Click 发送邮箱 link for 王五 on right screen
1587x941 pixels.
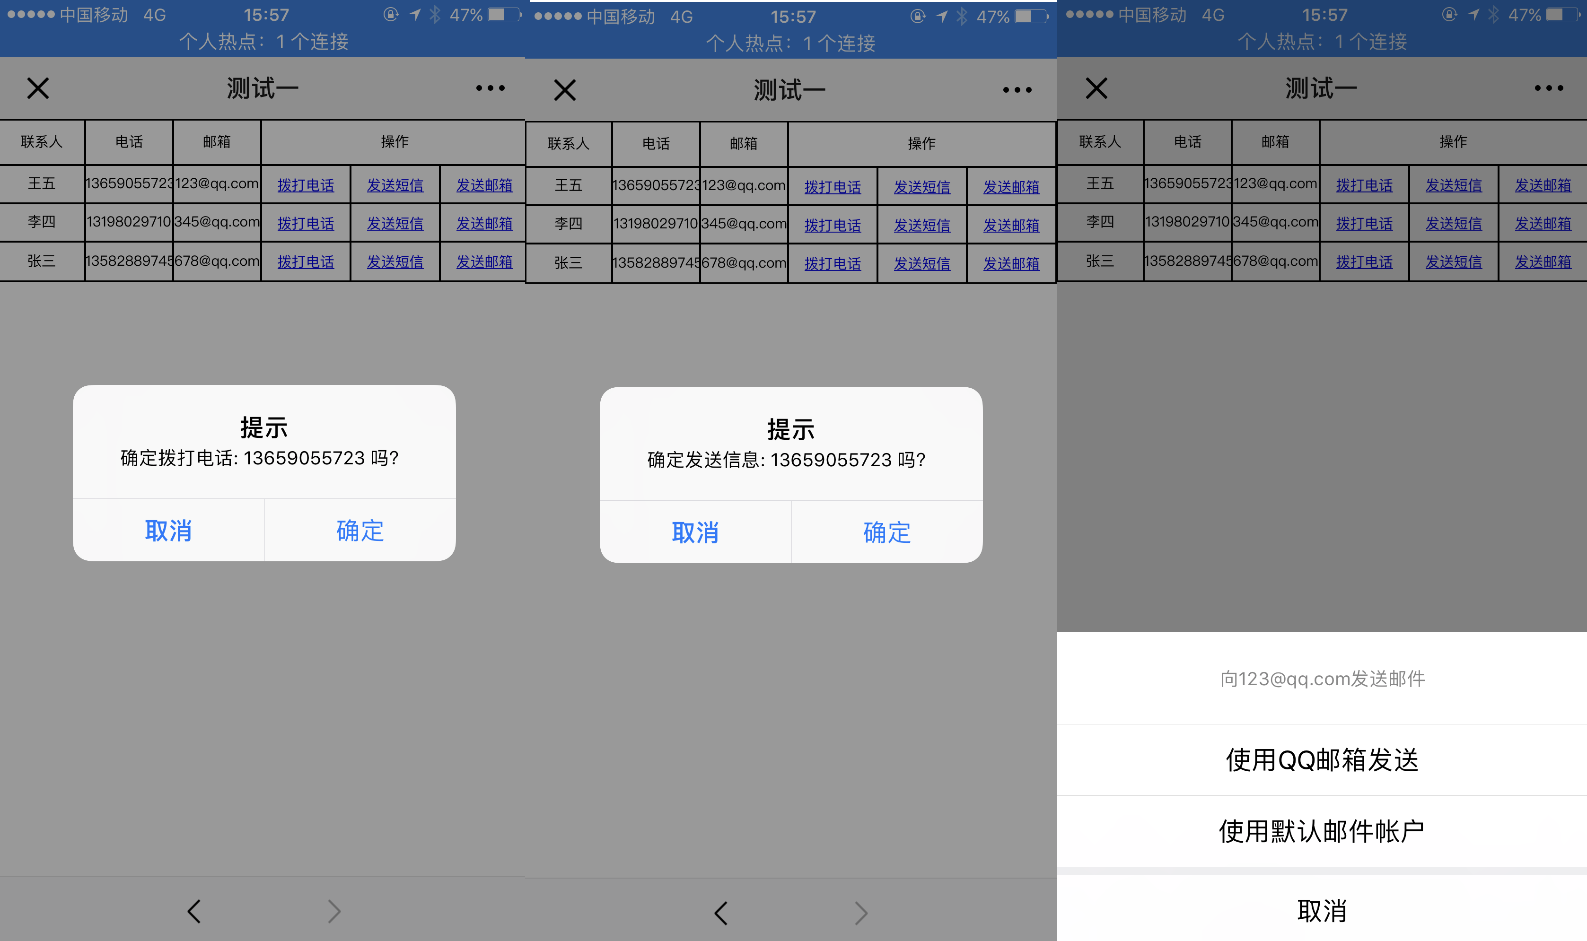tap(1543, 185)
